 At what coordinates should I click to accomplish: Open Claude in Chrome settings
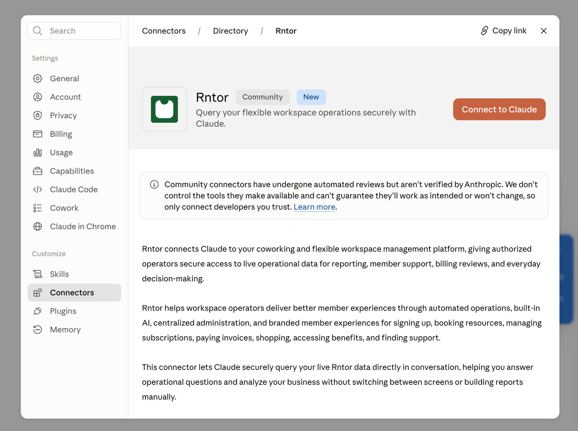[74, 227]
